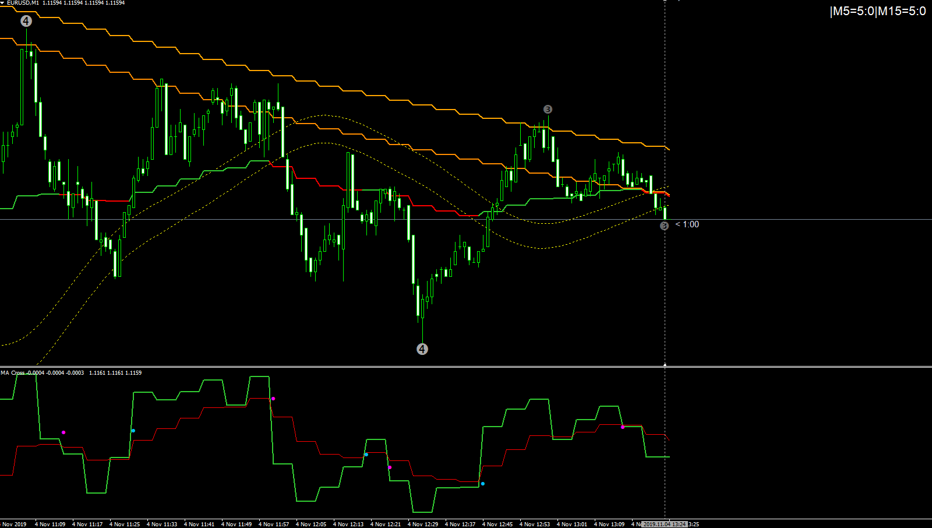932x528 pixels.
Task: Click the M5=5:0|M15=5:0 signal label
Action: point(878,11)
